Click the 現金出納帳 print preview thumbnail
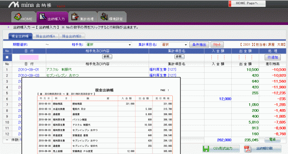The image size is (288, 154). 101,115
